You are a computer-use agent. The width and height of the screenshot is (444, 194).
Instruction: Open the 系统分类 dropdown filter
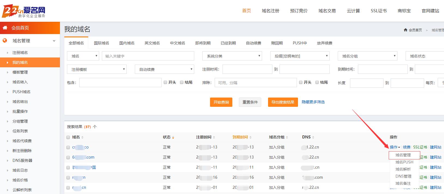coord(232,56)
